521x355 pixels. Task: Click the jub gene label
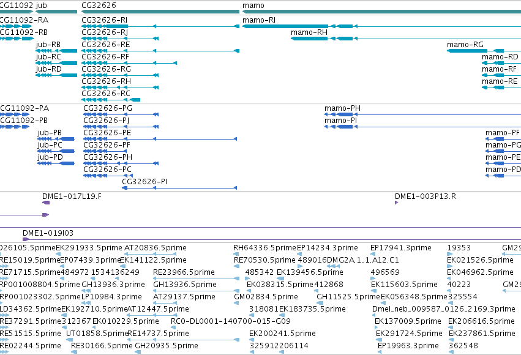click(x=41, y=6)
